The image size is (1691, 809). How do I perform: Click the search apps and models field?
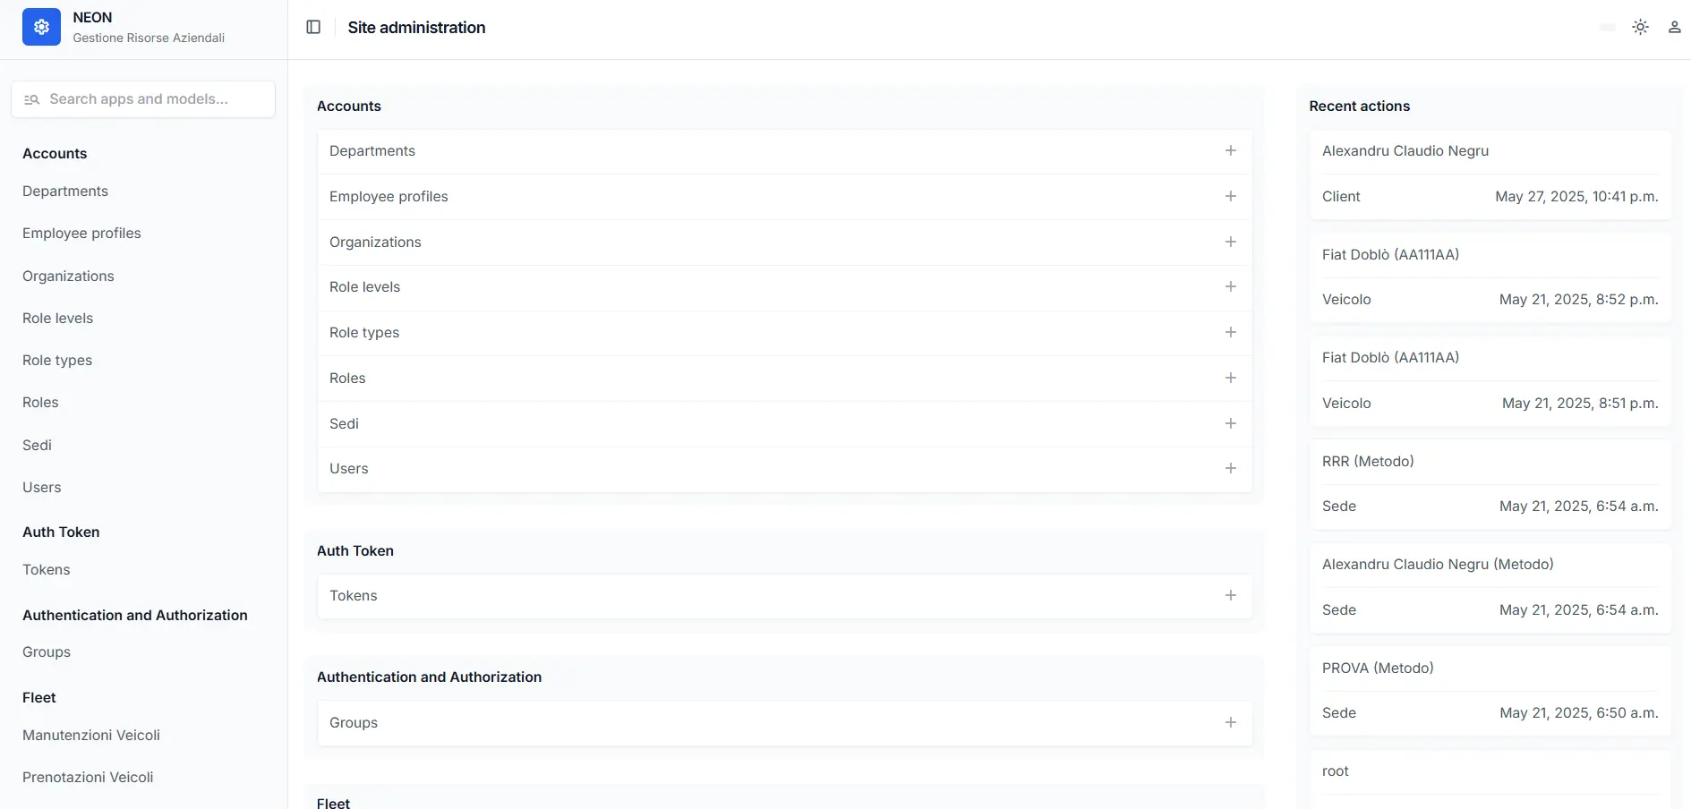click(x=143, y=99)
